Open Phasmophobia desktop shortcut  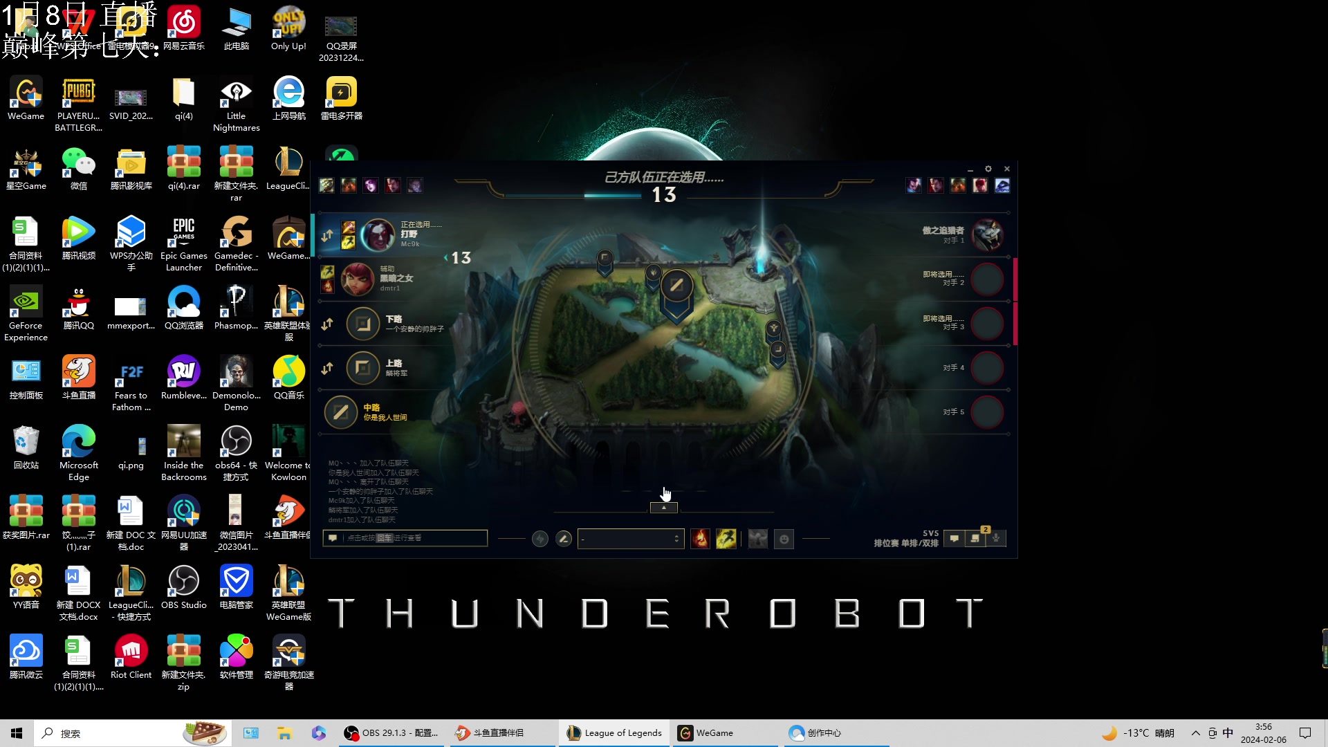236,308
